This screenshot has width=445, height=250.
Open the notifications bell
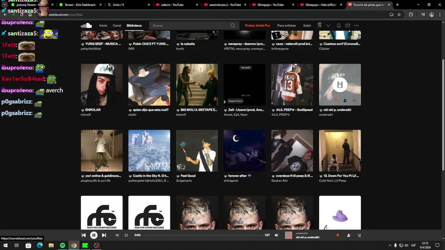[x=339, y=25]
